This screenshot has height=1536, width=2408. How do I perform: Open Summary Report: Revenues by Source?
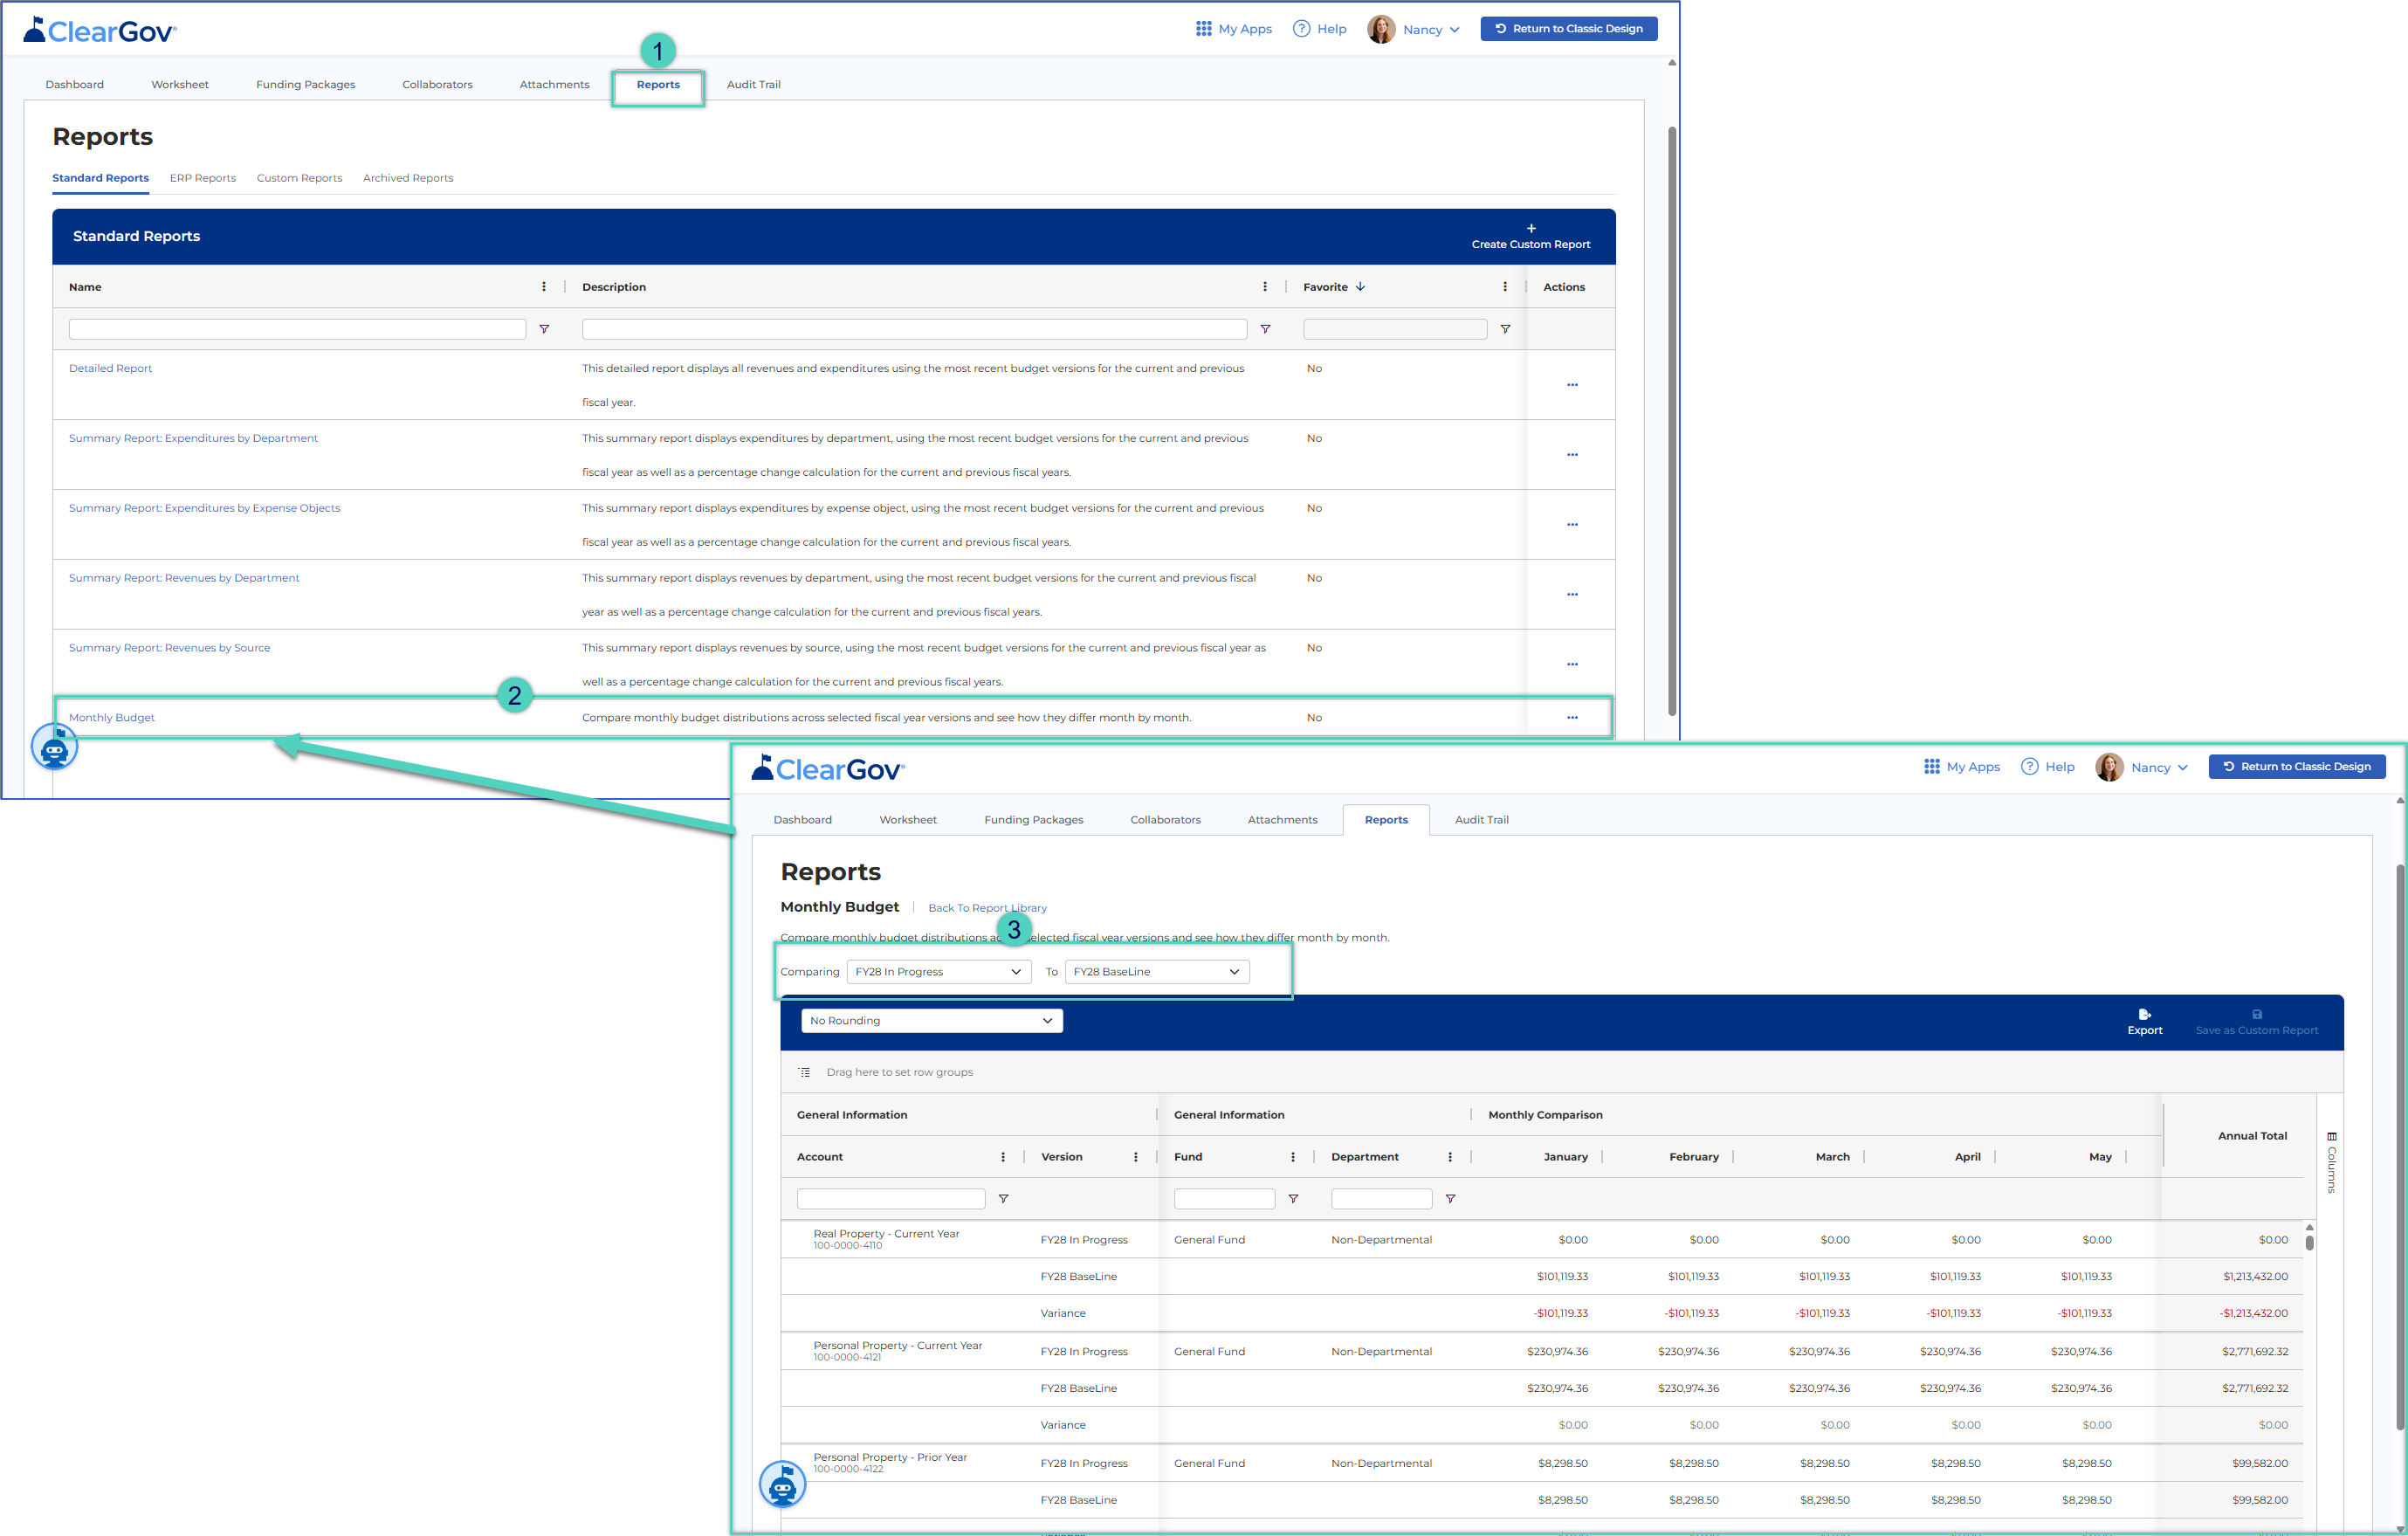click(x=170, y=648)
